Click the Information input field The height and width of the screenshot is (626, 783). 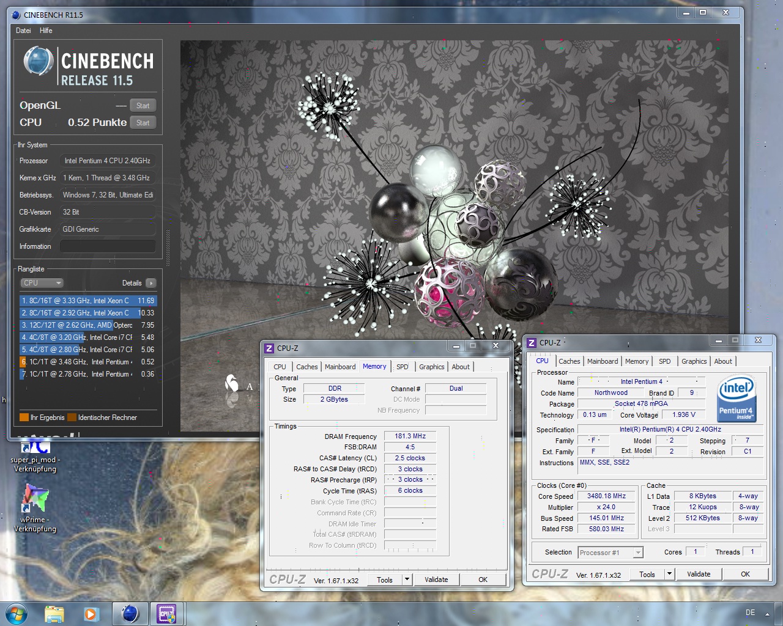(108, 246)
